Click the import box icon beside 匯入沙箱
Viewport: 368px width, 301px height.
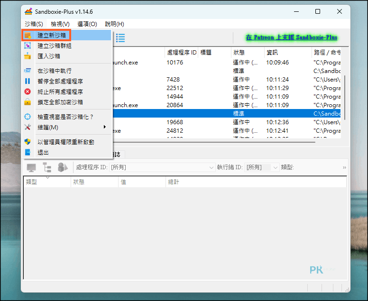[x=28, y=56]
